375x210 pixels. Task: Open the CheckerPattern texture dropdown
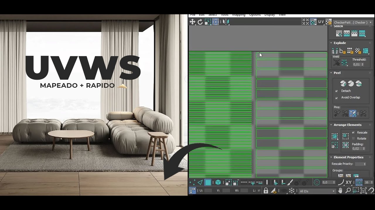[x=353, y=22]
